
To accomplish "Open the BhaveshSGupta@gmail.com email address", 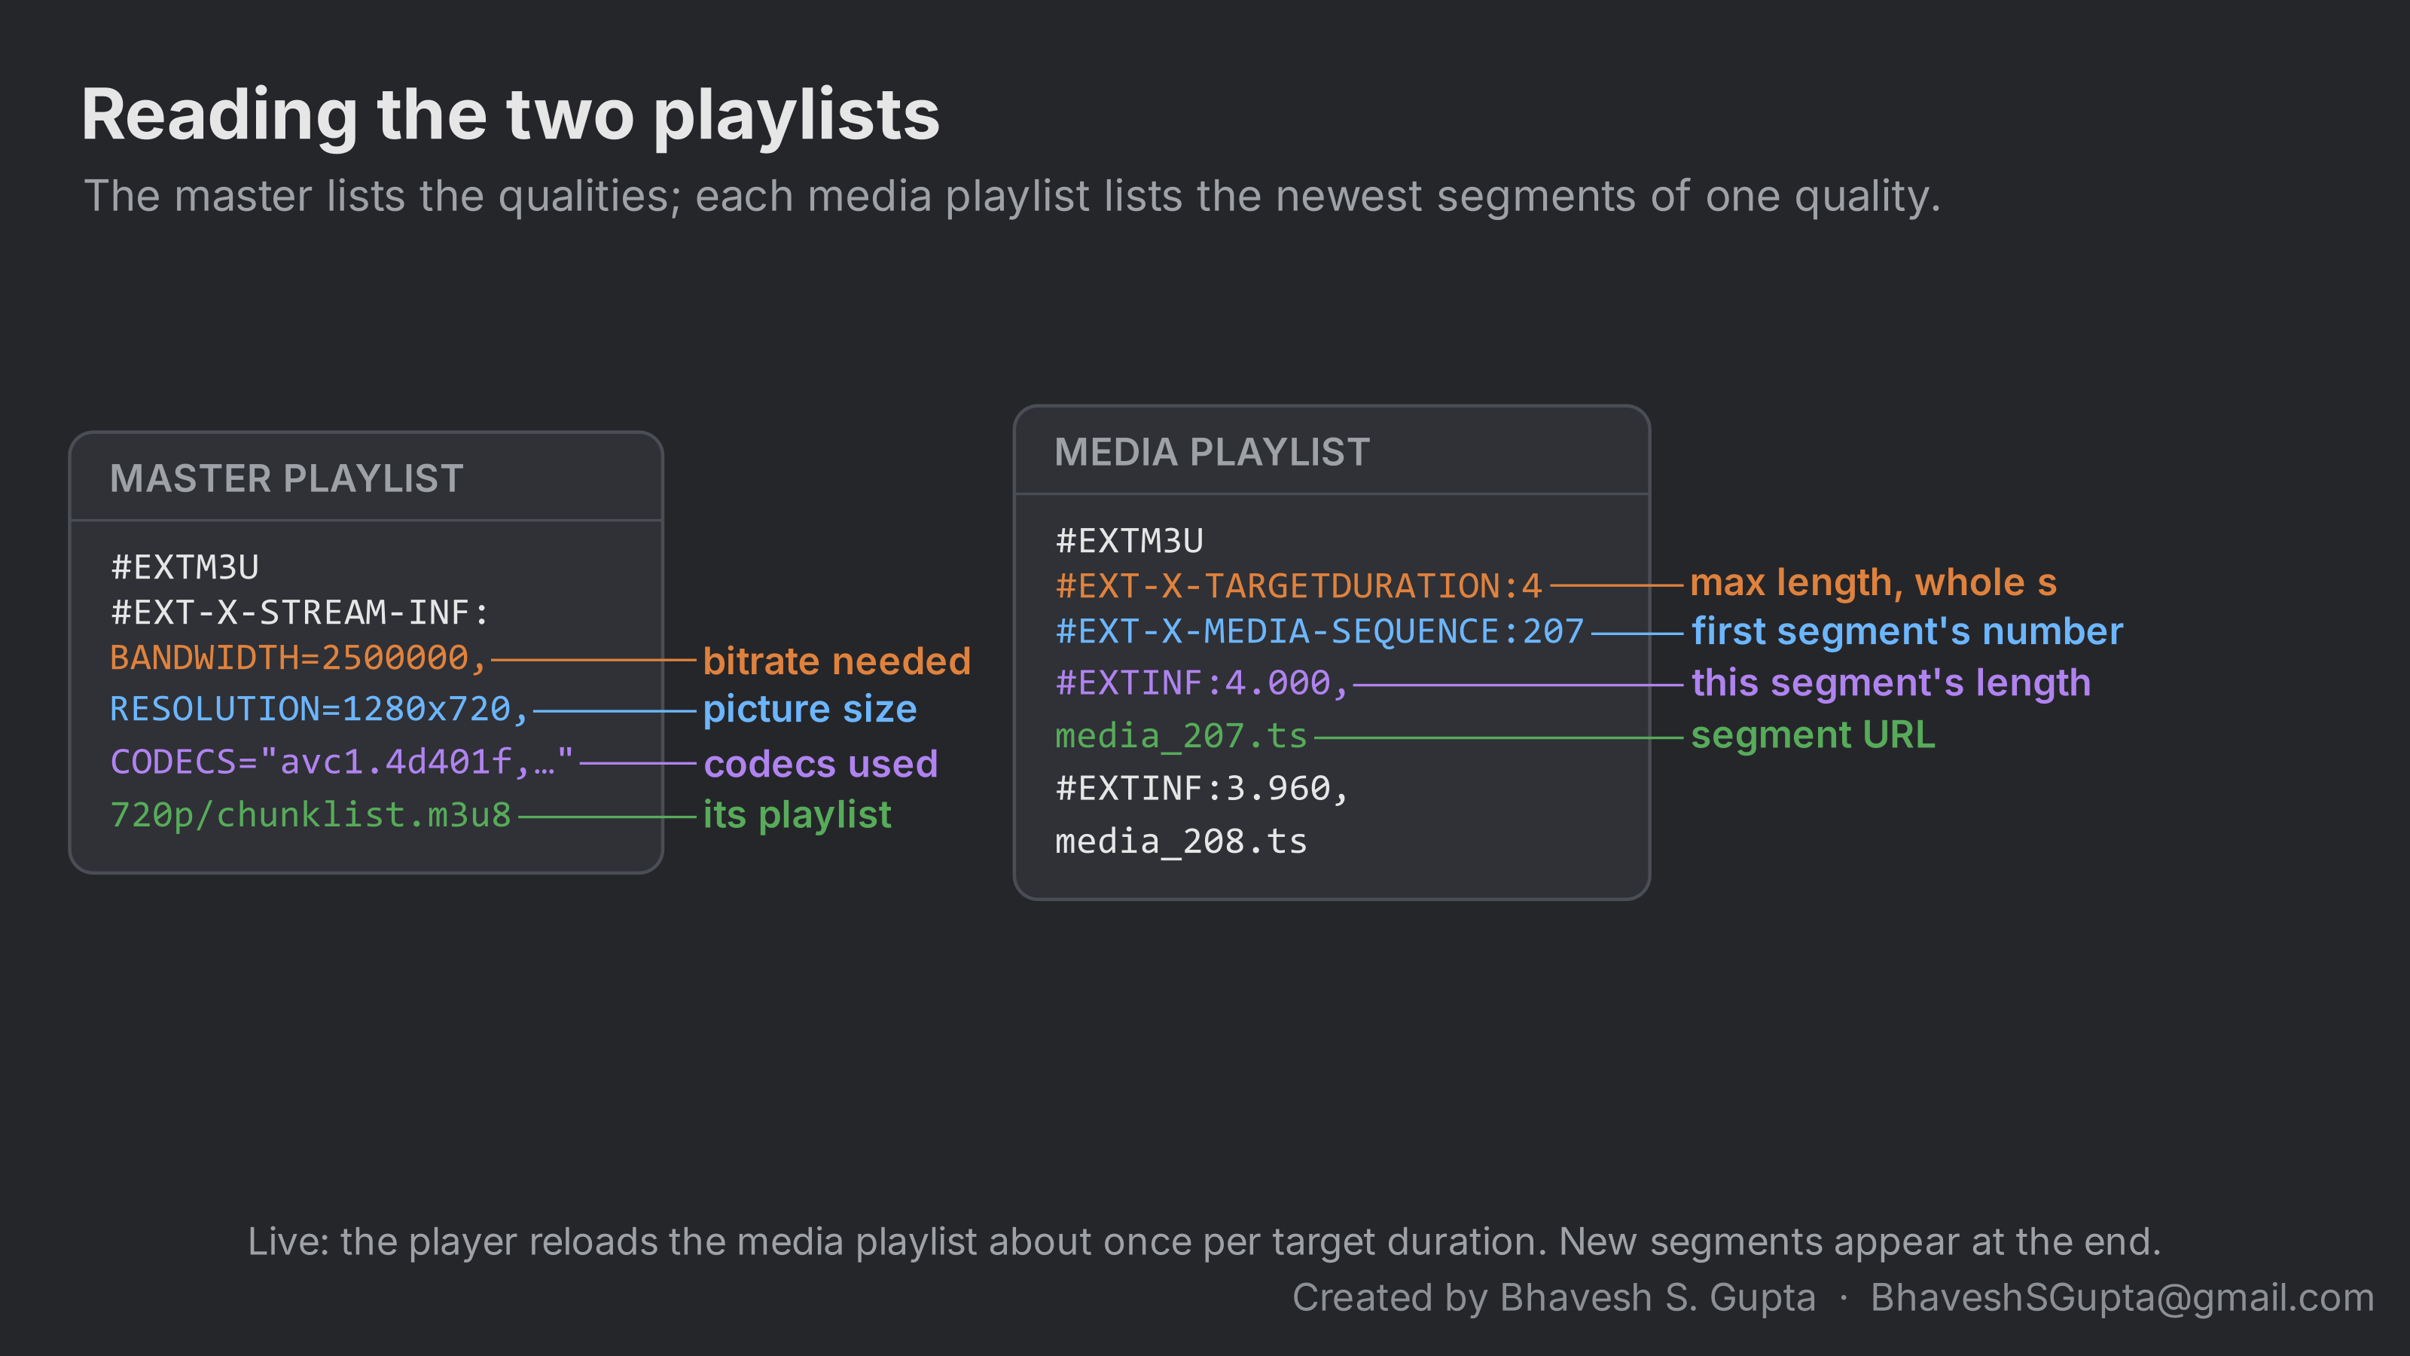I will point(2122,1298).
